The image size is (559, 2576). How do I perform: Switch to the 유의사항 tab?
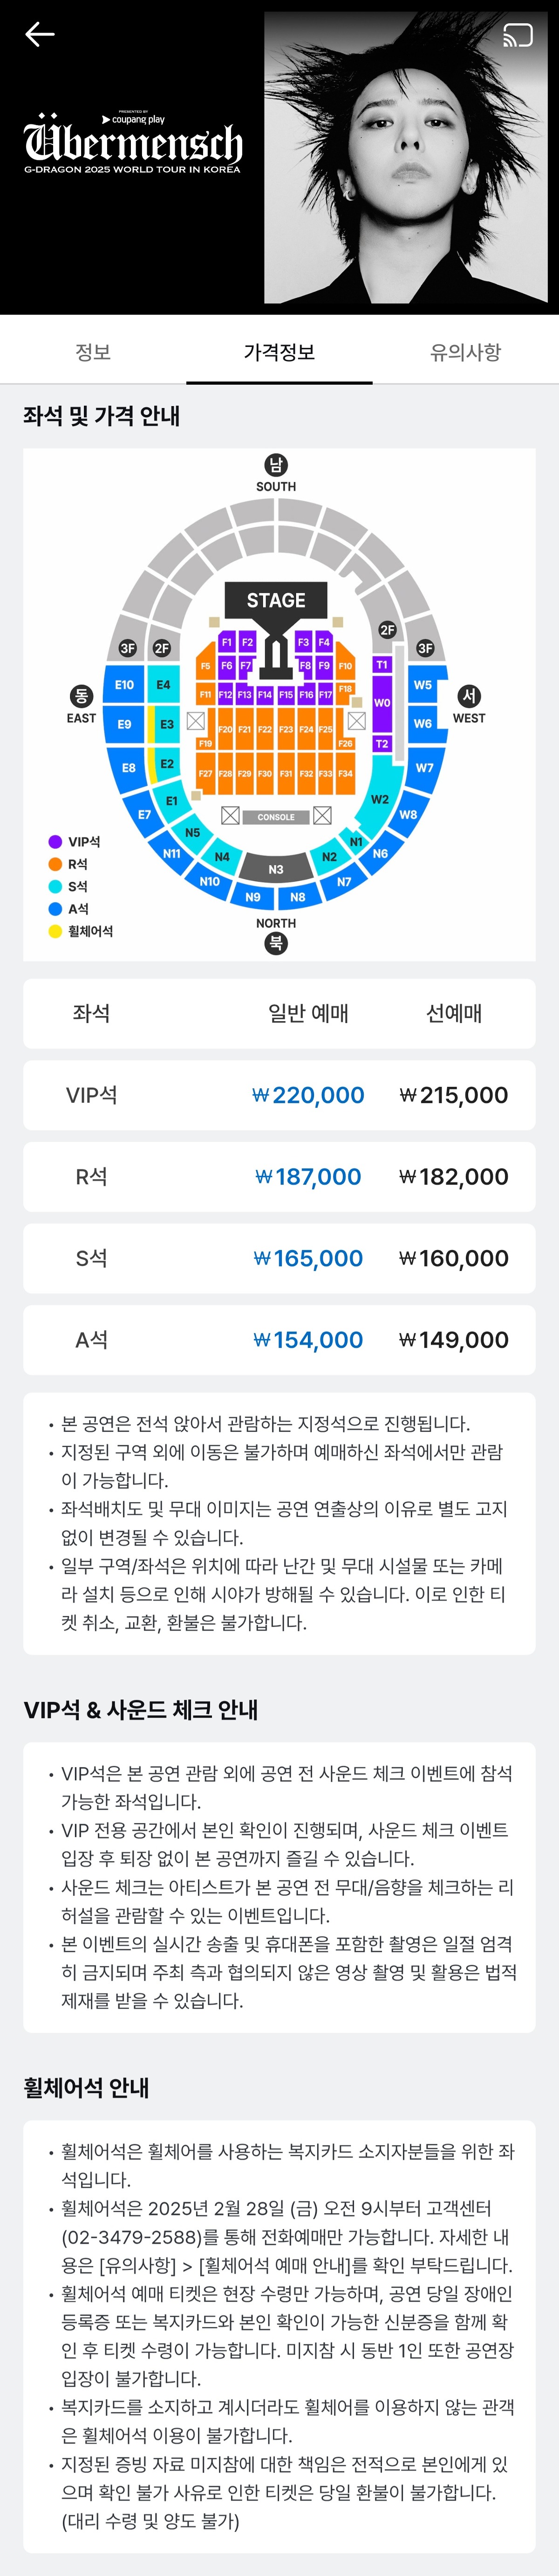pyautogui.click(x=465, y=352)
